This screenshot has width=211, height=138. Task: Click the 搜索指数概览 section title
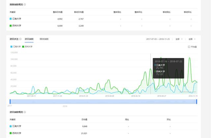pos(16,4)
